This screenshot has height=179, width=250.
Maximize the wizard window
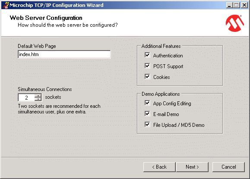[x=237, y=5]
